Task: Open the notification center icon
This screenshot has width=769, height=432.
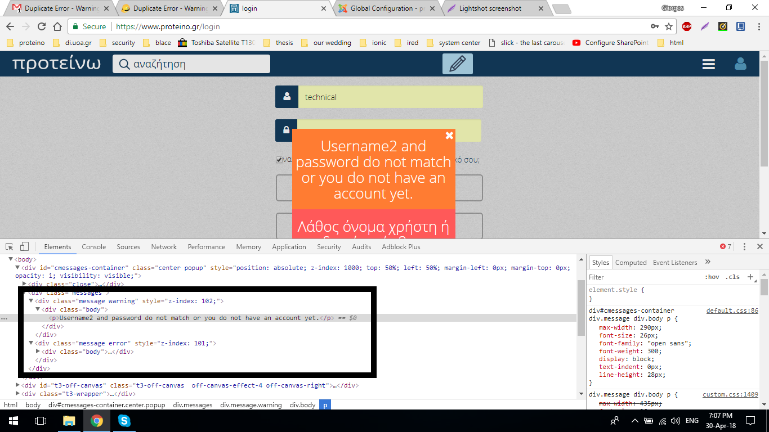Action: tap(750, 420)
